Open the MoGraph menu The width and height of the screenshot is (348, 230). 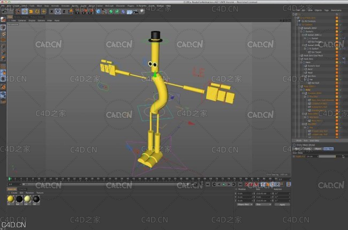point(109,6)
